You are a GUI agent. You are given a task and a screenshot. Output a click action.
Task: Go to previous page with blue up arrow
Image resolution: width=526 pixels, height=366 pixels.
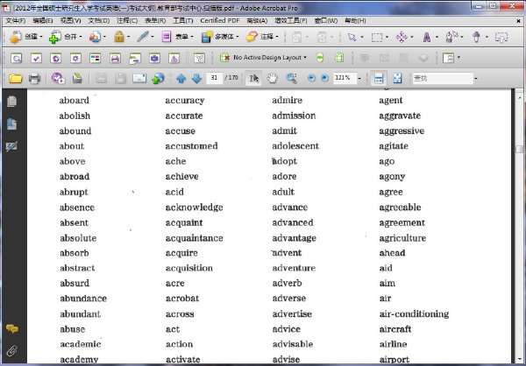coord(181,79)
